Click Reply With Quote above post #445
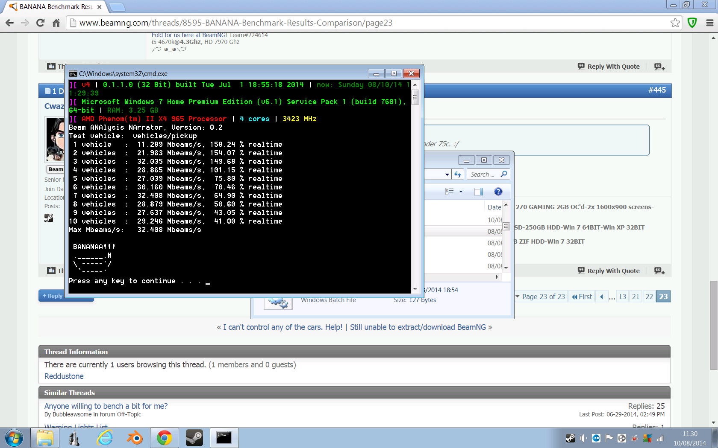This screenshot has height=448, width=718. point(609,66)
